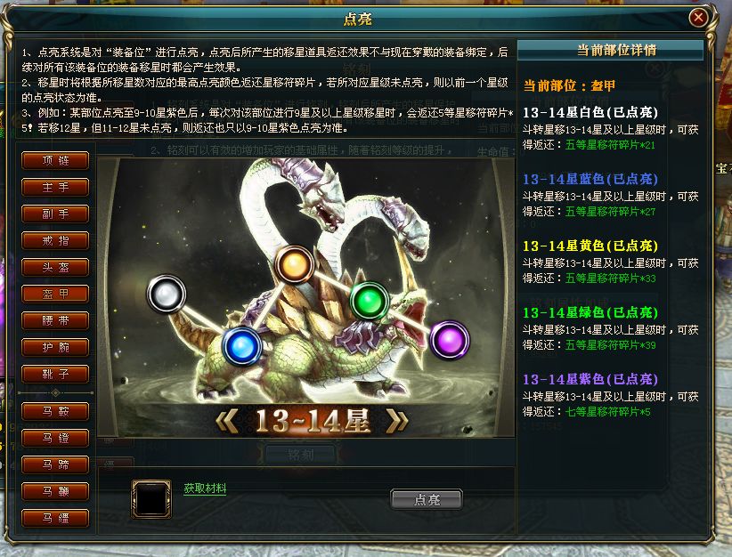Open the 腰带 slot

pyautogui.click(x=55, y=320)
